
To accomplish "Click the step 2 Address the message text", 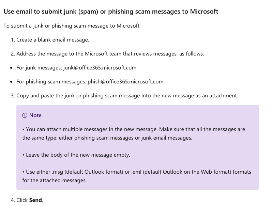I will [x=107, y=54].
